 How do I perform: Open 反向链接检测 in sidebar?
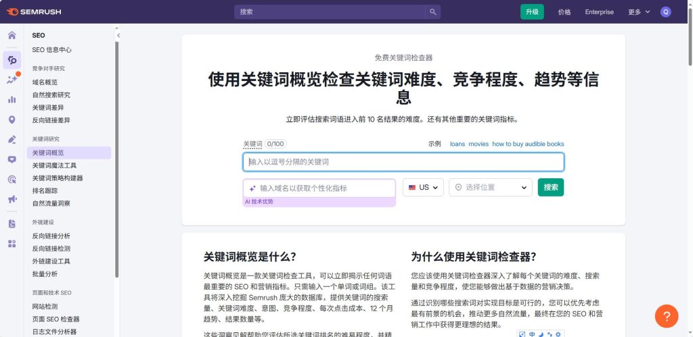tap(51, 249)
